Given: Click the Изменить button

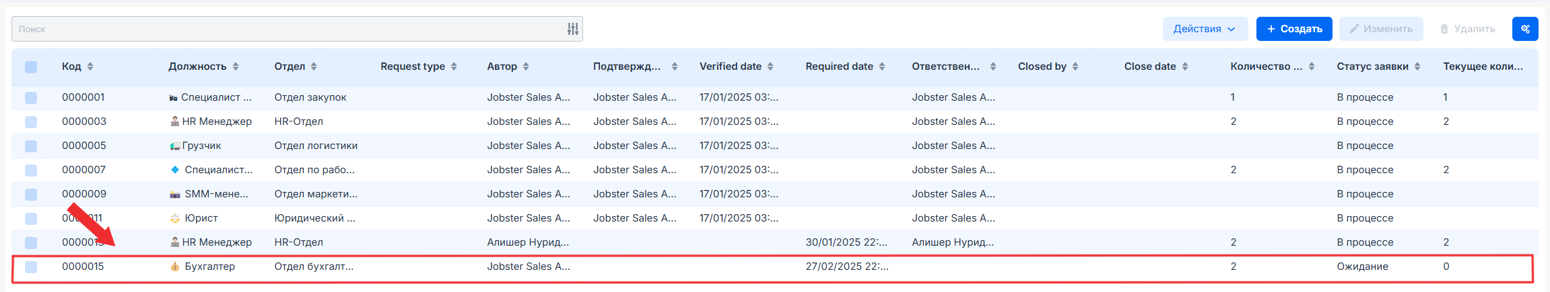Looking at the screenshot, I should (1380, 29).
